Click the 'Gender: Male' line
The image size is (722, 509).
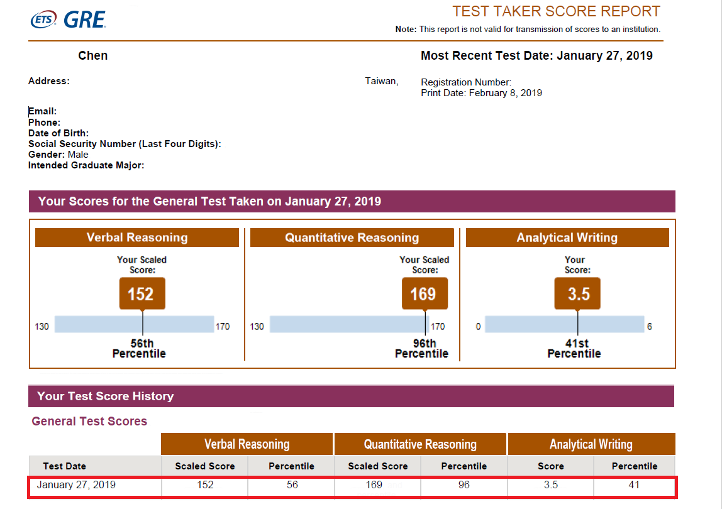(58, 155)
